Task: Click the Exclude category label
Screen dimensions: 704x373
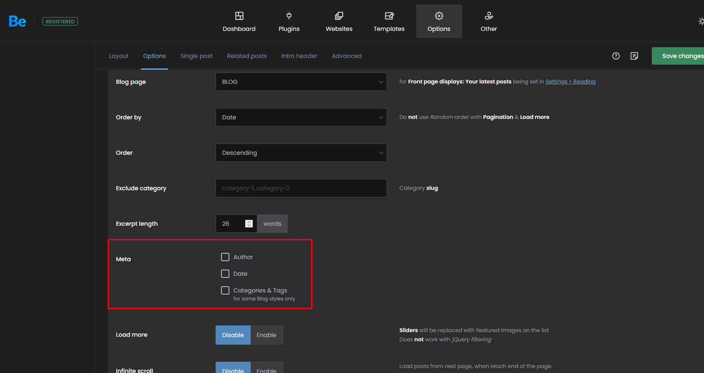Action: tap(141, 188)
